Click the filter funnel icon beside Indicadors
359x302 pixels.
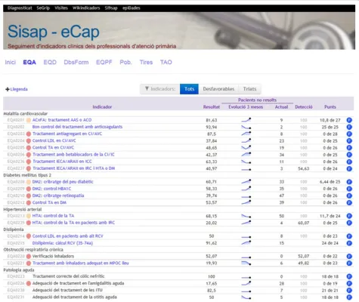click(x=147, y=88)
